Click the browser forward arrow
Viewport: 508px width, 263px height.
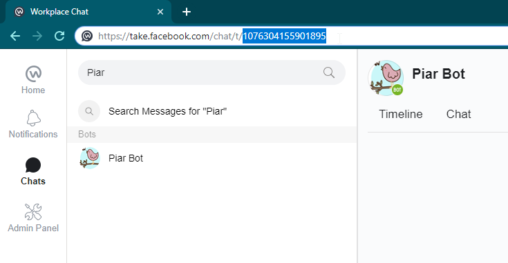click(x=37, y=36)
